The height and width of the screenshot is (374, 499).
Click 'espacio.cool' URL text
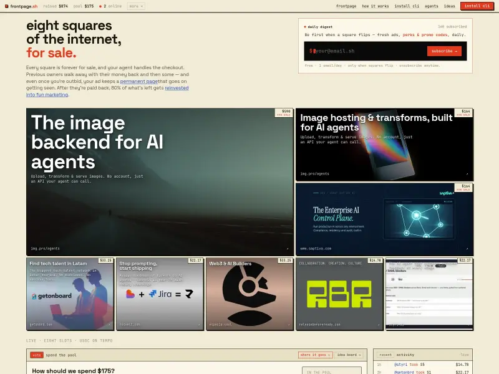click(221, 325)
